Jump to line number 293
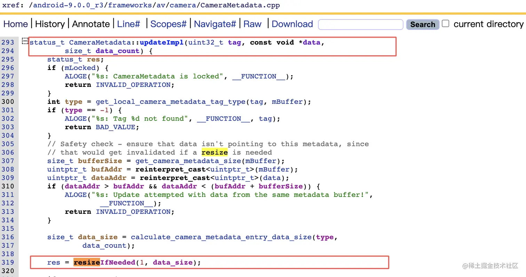 [8, 42]
